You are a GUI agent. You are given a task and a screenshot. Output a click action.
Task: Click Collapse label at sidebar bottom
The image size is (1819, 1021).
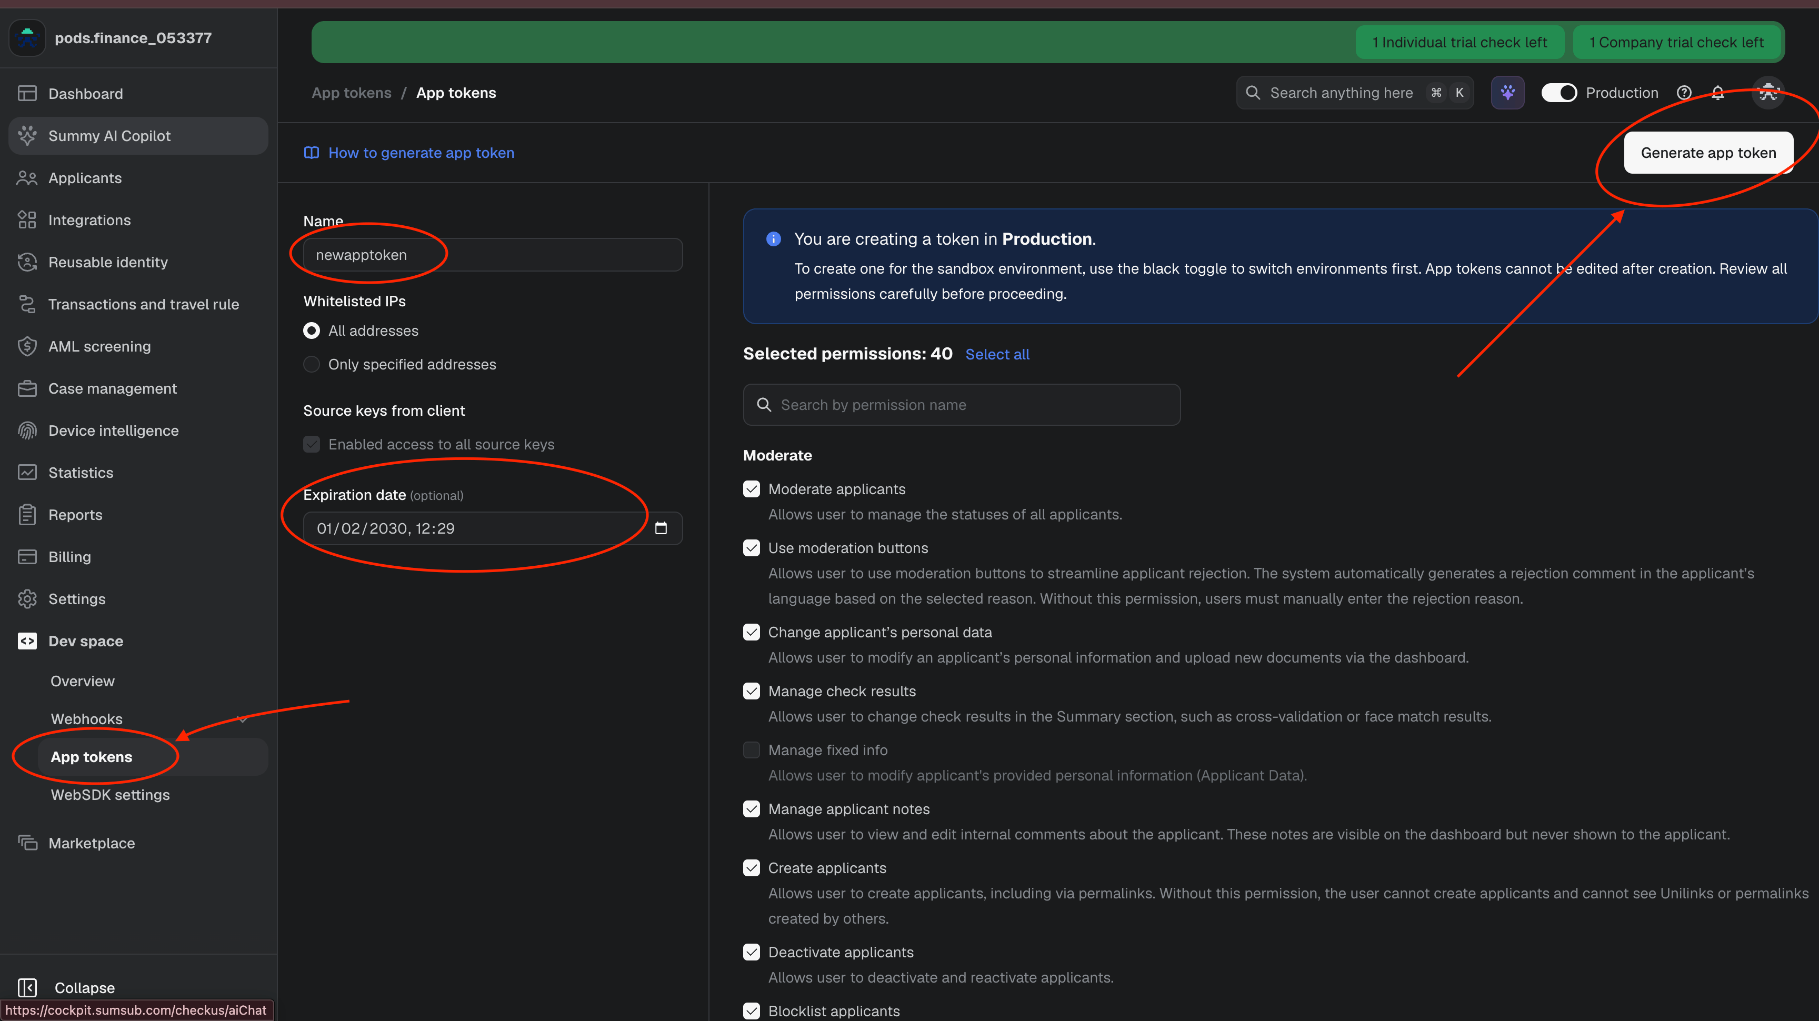click(85, 987)
